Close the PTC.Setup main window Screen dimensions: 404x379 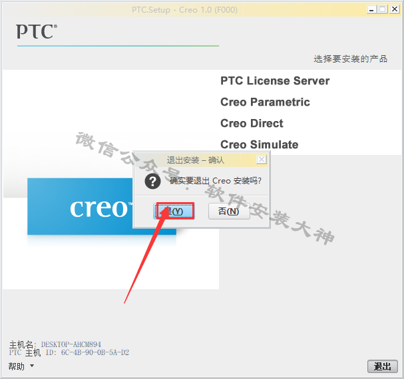coord(395,9)
